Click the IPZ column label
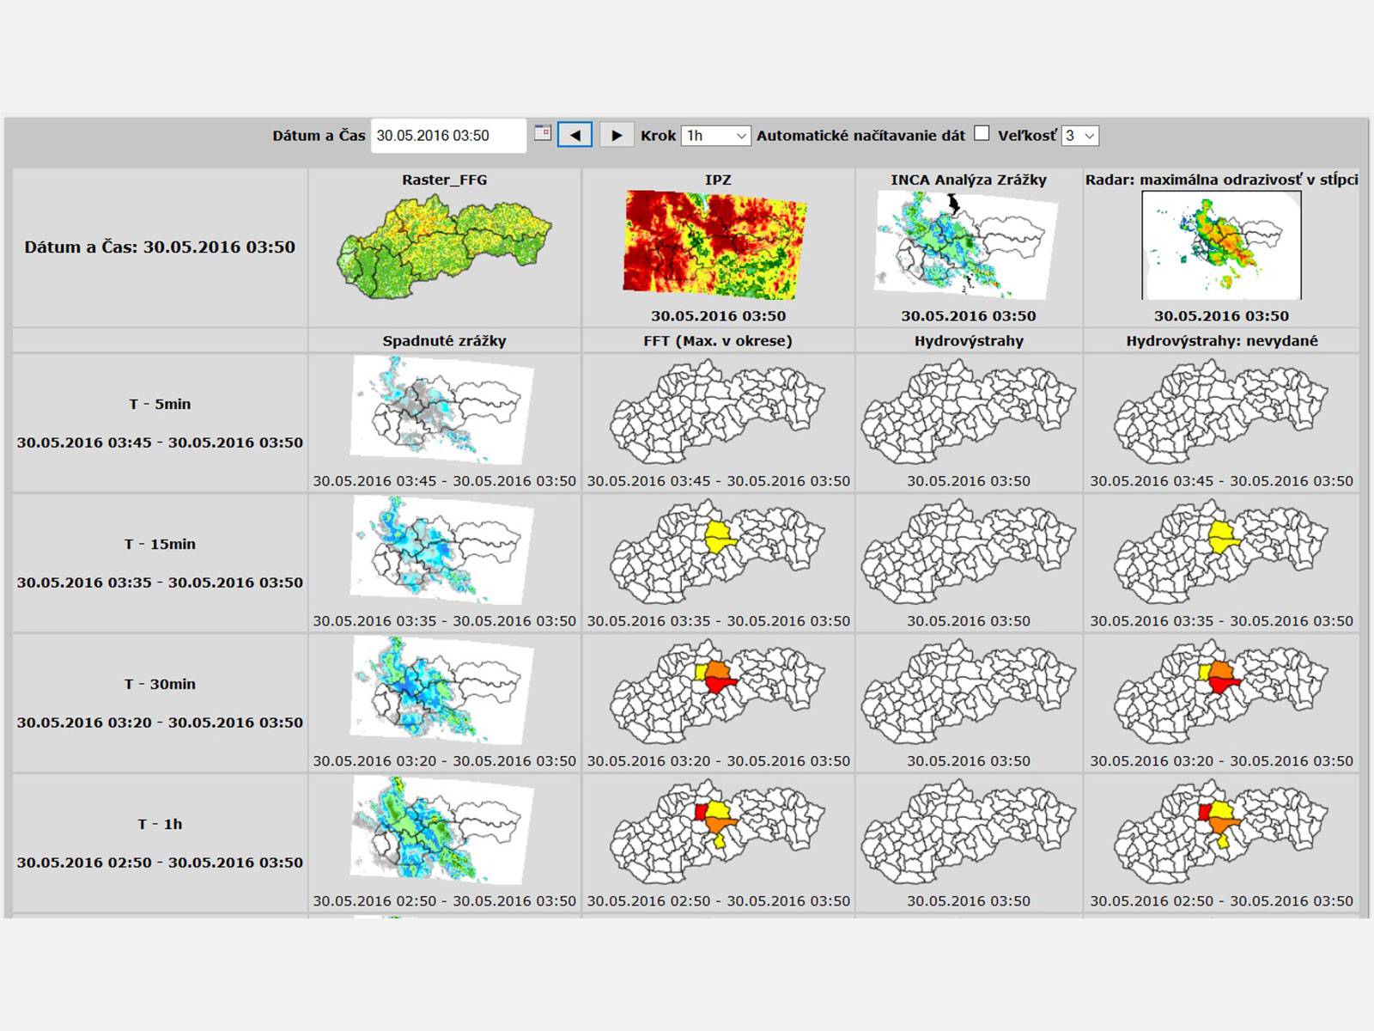This screenshot has height=1031, width=1374. (x=718, y=180)
